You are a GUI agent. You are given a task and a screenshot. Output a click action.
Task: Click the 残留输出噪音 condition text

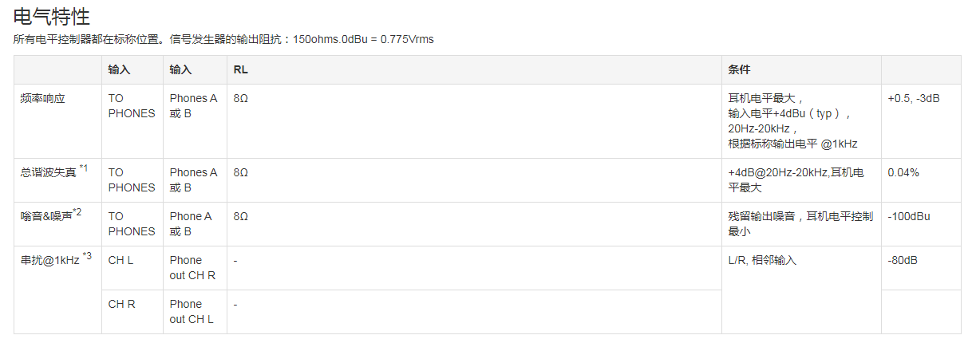pyautogui.click(x=765, y=216)
